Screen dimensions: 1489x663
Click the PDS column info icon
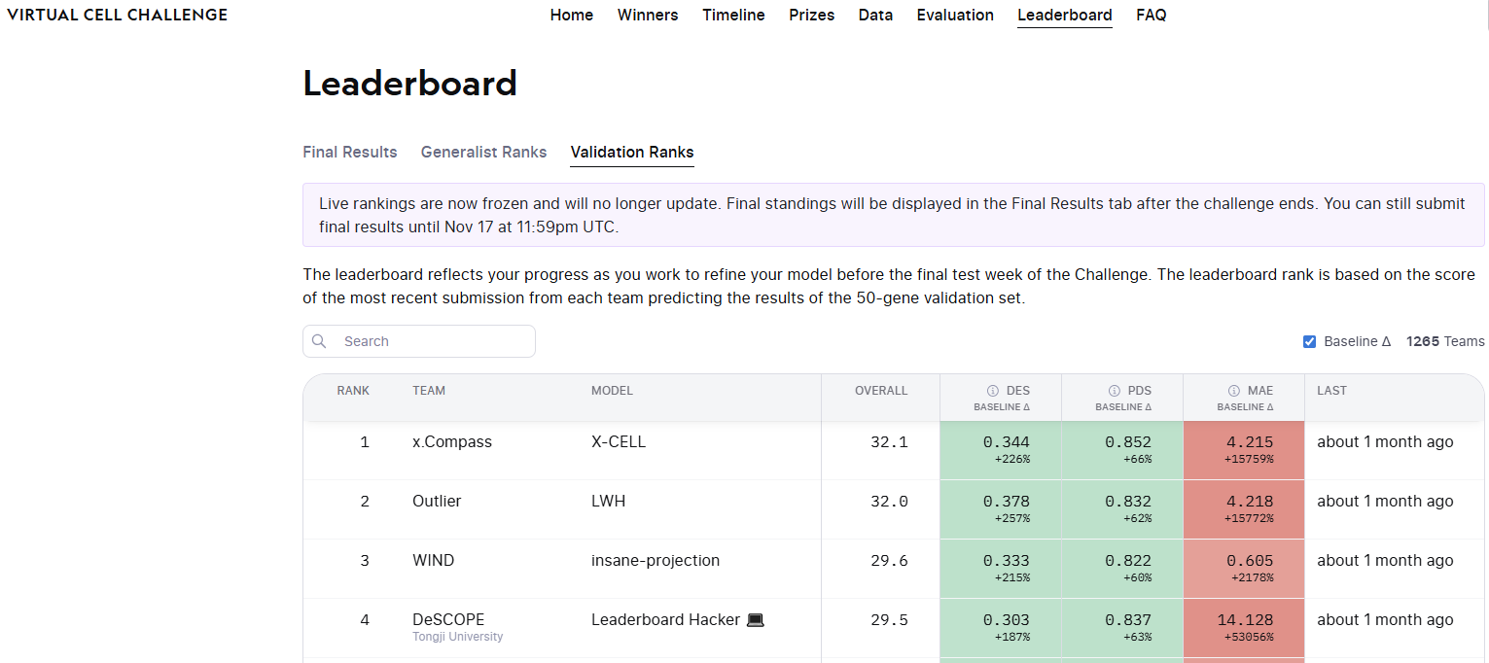pyautogui.click(x=1114, y=391)
